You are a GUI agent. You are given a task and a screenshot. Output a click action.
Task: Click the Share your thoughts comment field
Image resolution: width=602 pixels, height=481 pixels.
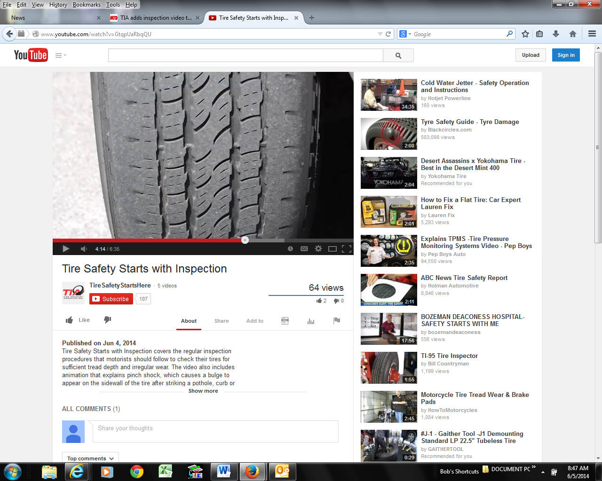point(215,428)
